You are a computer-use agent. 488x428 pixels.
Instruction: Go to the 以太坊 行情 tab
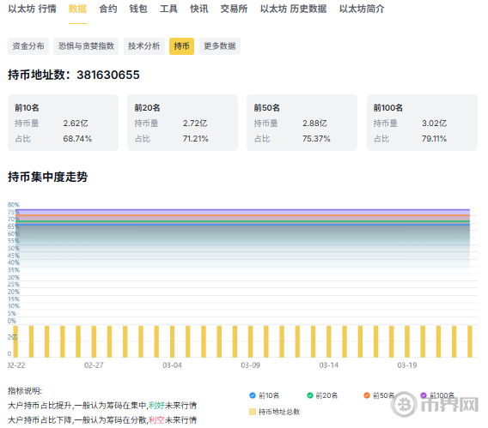coord(32,9)
